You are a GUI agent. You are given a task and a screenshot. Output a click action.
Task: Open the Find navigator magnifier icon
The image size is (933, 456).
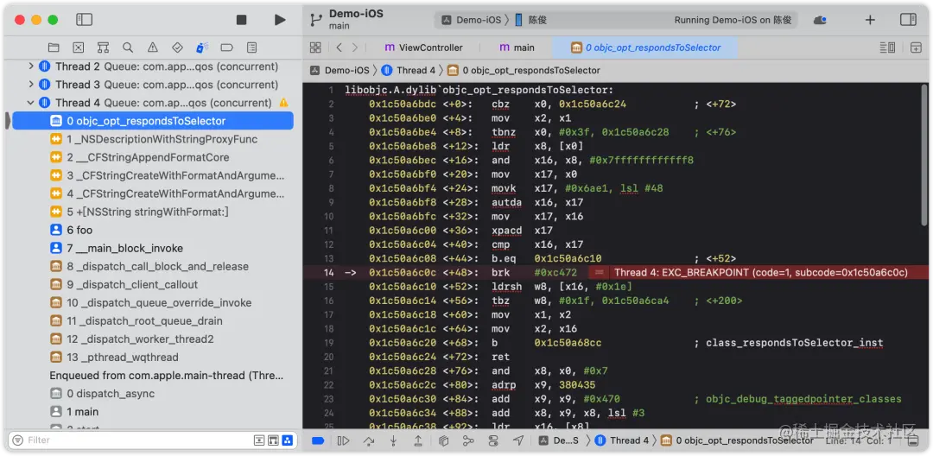(x=127, y=47)
